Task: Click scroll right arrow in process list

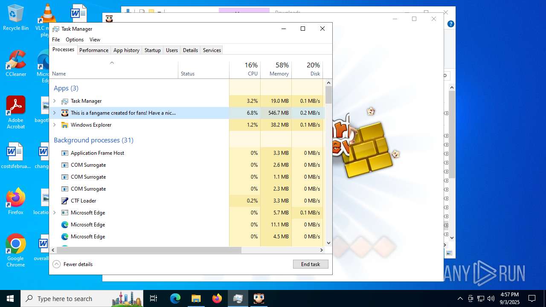Action: [322, 250]
